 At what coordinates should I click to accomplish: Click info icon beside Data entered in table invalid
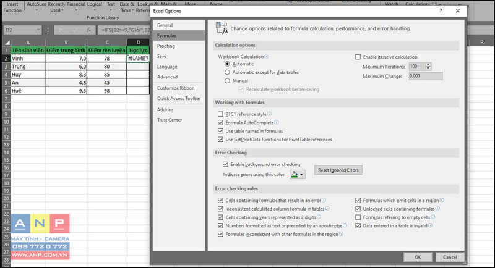430,225
